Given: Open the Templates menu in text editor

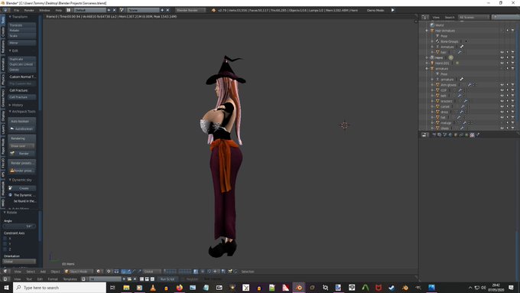Looking at the screenshot, I should pos(70,279).
